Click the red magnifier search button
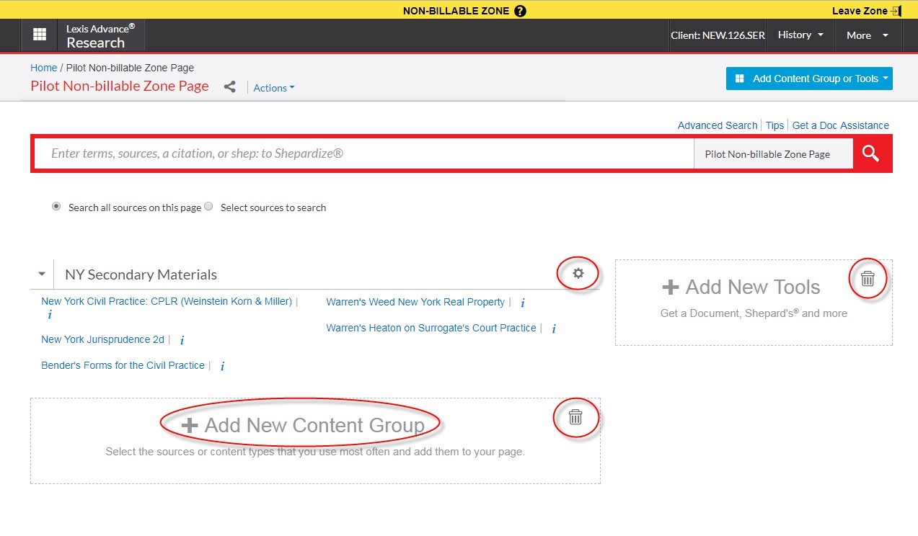Image resolution: width=918 pixels, height=536 pixels. pos(870,153)
